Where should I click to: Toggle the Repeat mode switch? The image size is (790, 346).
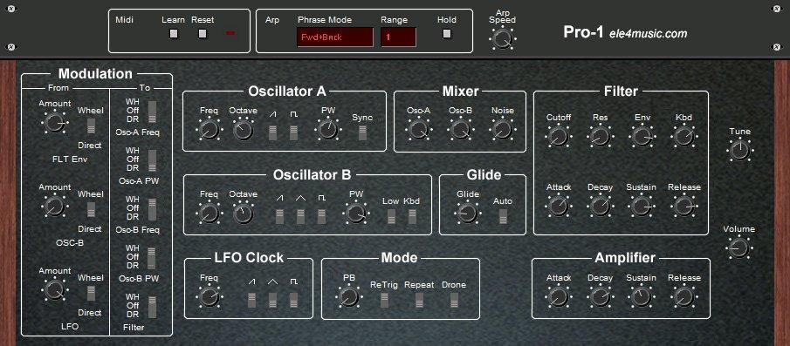[x=419, y=300]
